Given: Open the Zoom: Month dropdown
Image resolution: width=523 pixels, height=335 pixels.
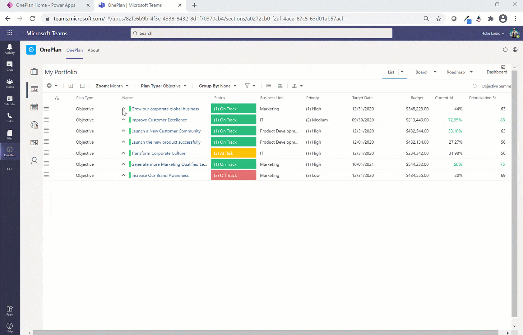Looking at the screenshot, I should click(112, 86).
